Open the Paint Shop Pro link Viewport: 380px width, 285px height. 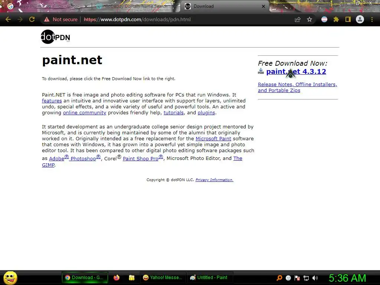(143, 158)
